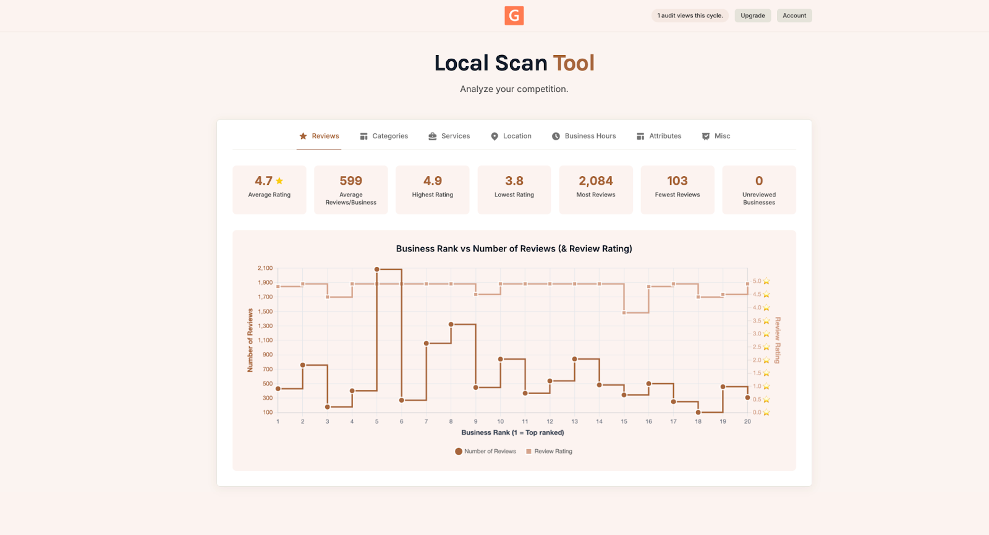The height and width of the screenshot is (535, 989).
Task: Click the Fewest Reviews 103 card
Action: (x=677, y=190)
